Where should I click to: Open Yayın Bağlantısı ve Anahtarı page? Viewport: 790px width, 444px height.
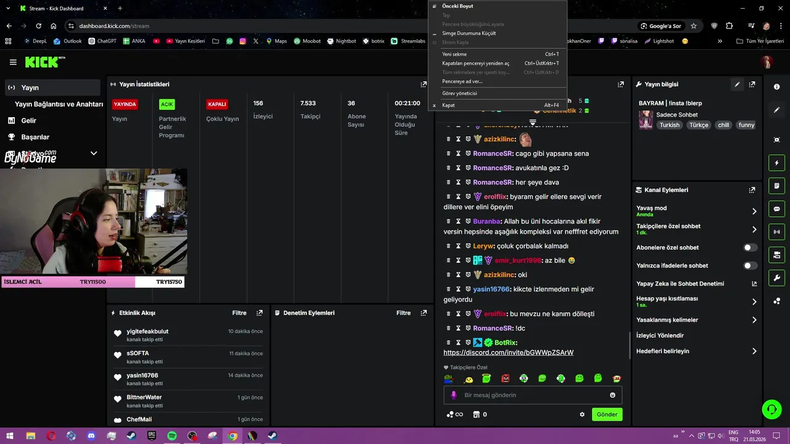click(x=59, y=104)
